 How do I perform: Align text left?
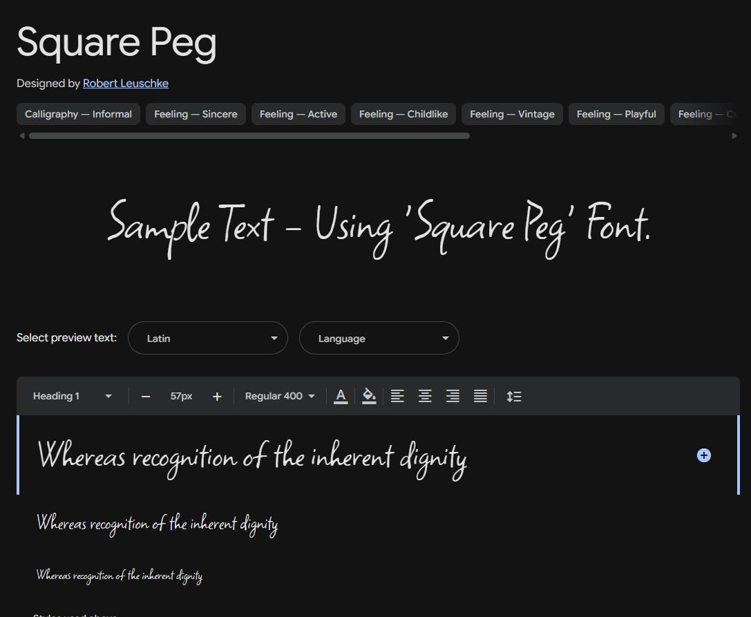397,396
